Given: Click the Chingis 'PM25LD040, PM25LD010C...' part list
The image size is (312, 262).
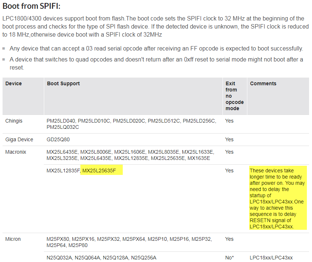Looking at the screenshot, I should tap(131, 124).
